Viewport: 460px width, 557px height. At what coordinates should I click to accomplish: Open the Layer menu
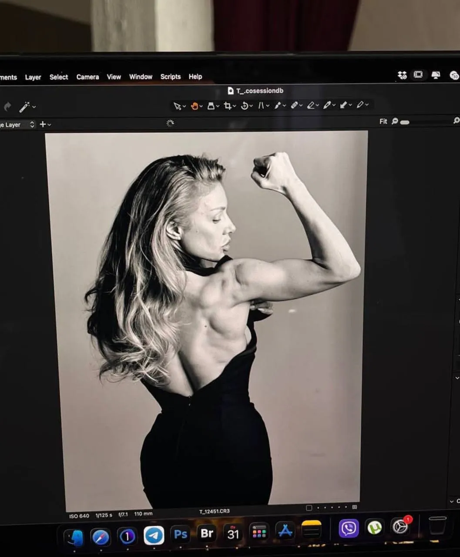coord(33,77)
